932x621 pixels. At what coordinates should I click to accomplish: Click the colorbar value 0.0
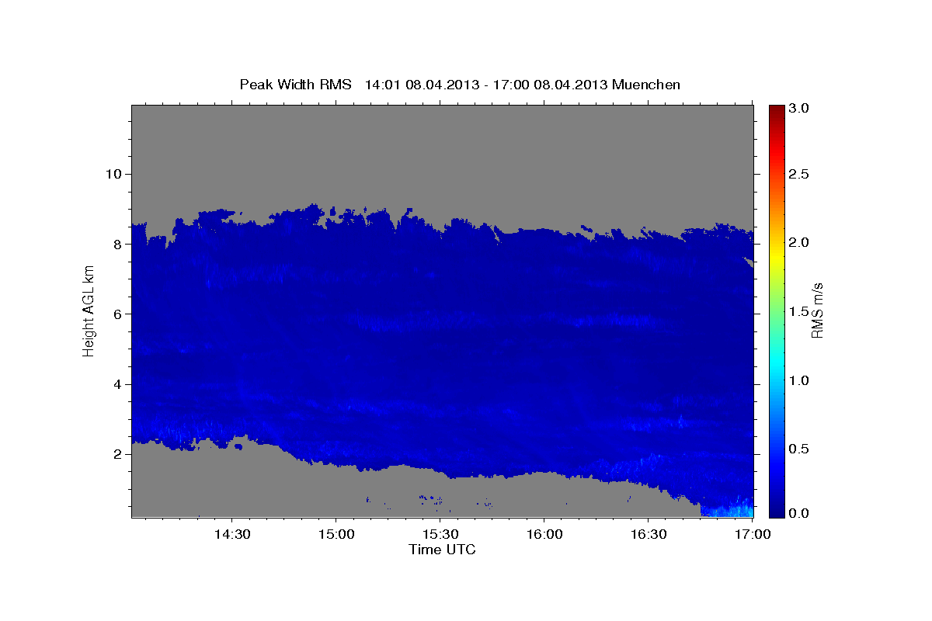(x=800, y=513)
